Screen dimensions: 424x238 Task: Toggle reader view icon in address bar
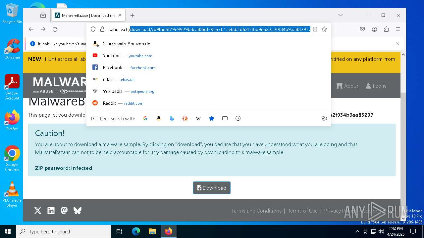315,29
